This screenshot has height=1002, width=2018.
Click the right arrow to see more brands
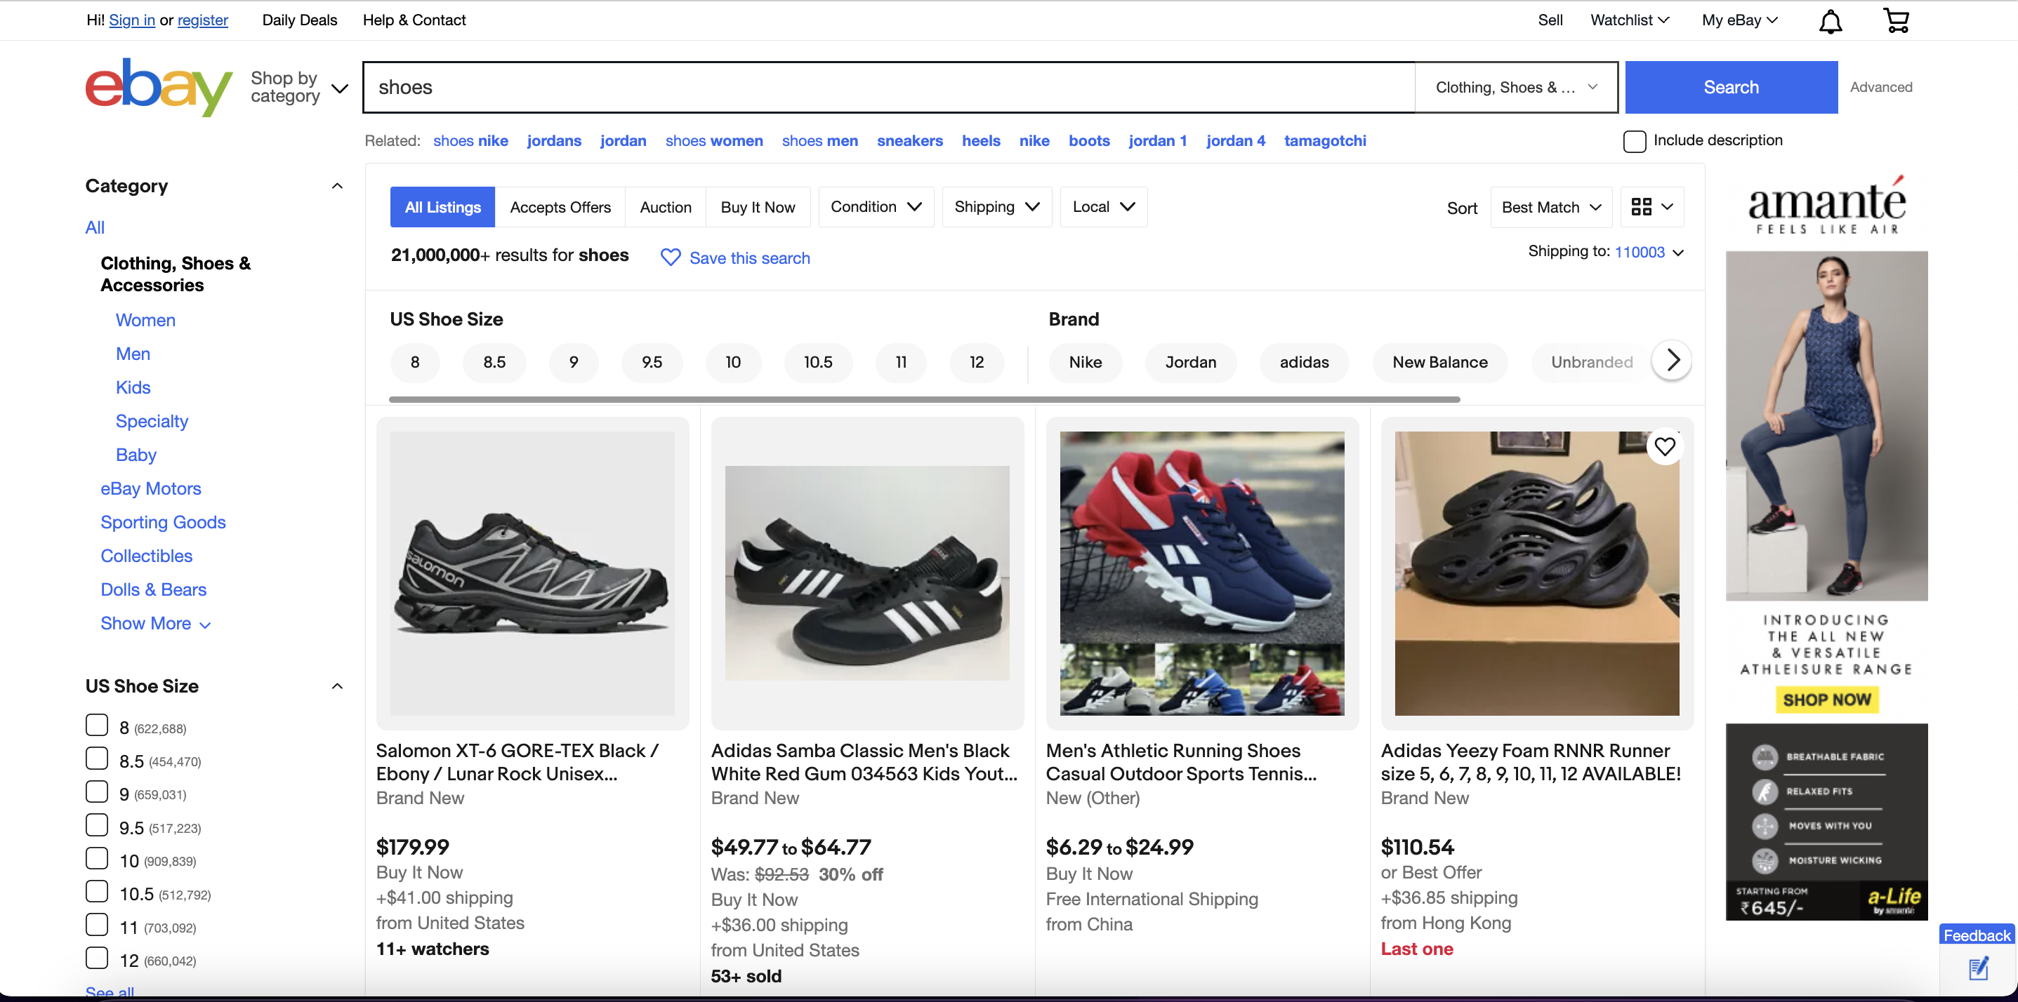tap(1672, 361)
